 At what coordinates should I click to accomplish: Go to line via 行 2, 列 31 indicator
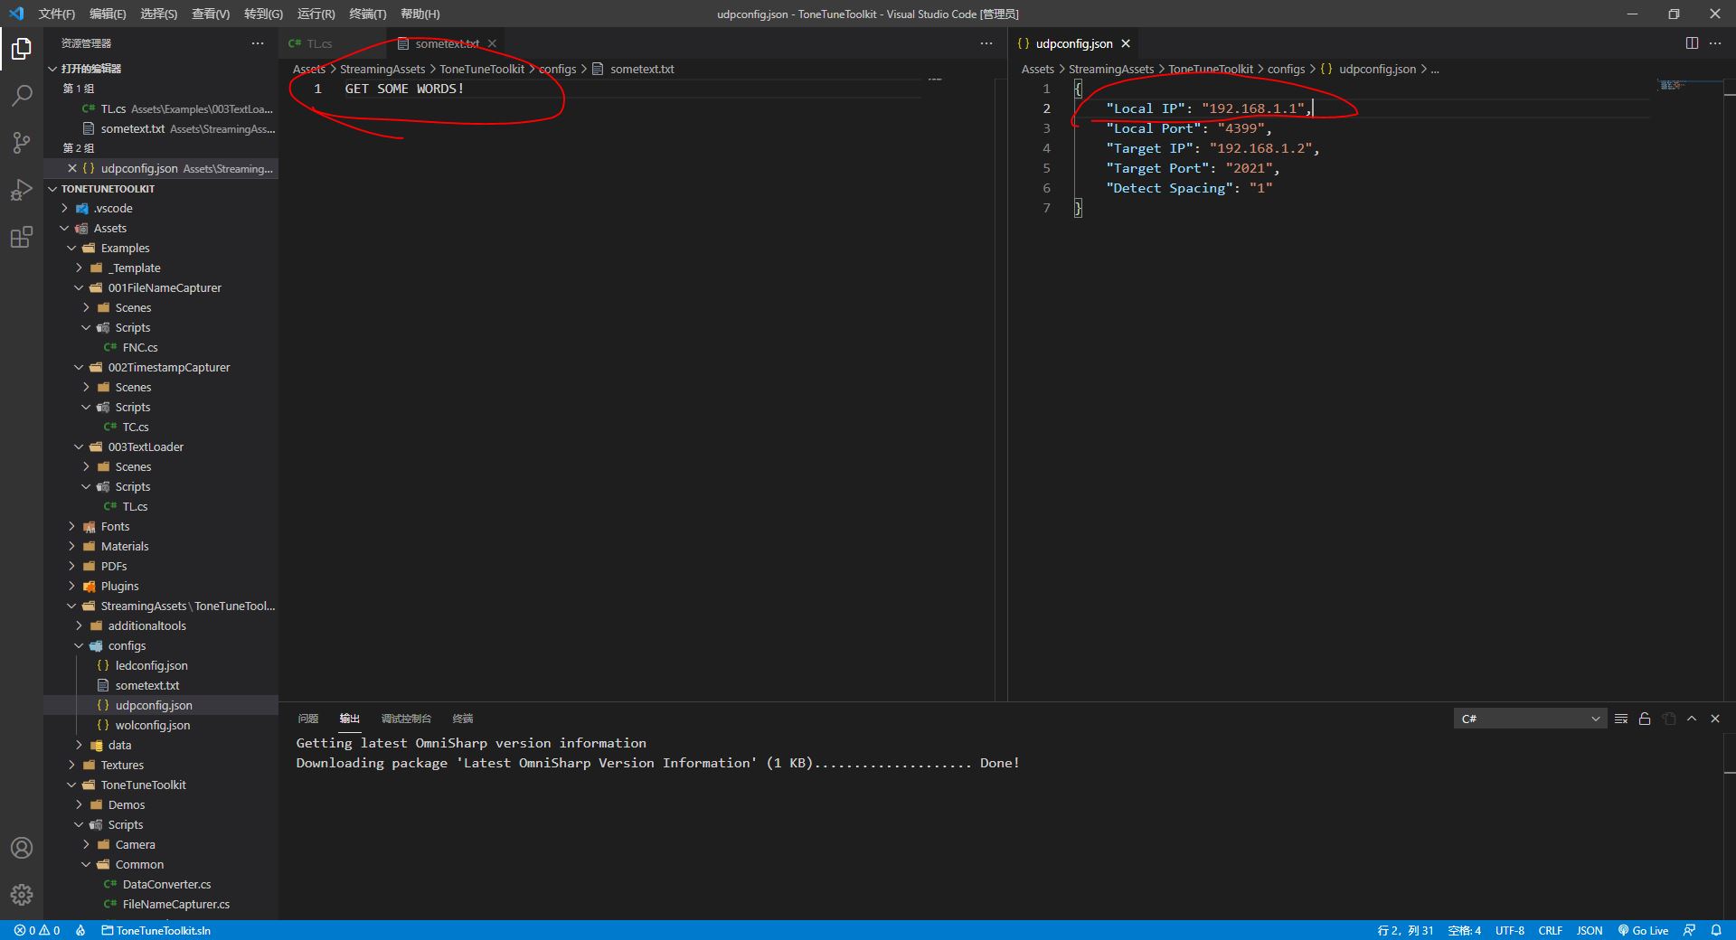1405,930
